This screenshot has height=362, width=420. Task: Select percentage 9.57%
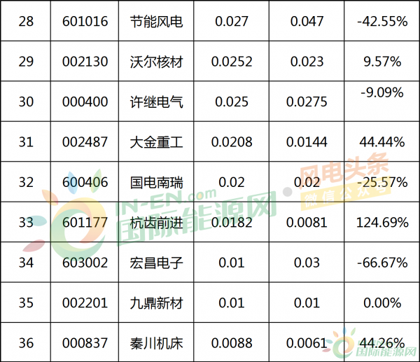(382, 62)
